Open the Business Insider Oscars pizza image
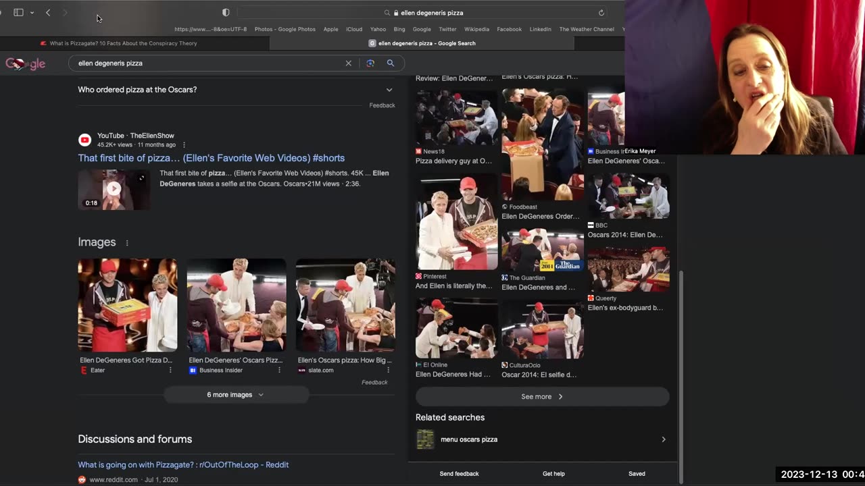Image resolution: width=865 pixels, height=486 pixels. (237, 304)
